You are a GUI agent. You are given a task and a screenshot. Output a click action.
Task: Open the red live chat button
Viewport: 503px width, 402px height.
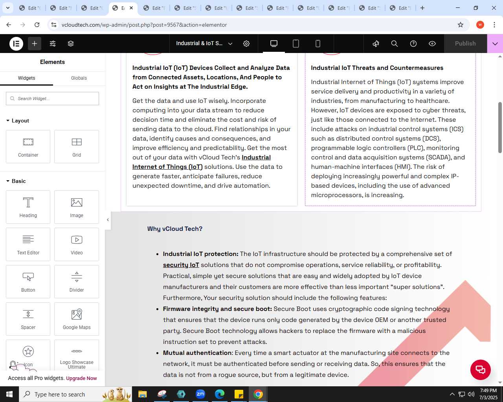(x=481, y=369)
